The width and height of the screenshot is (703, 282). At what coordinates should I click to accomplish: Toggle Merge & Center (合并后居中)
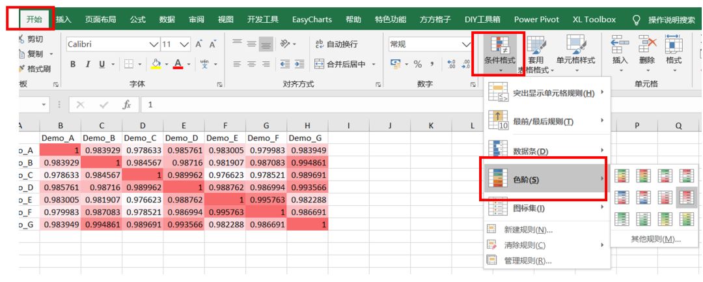point(340,64)
